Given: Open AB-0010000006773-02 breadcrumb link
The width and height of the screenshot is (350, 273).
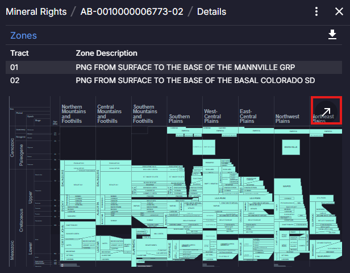Looking at the screenshot, I should pos(132,11).
